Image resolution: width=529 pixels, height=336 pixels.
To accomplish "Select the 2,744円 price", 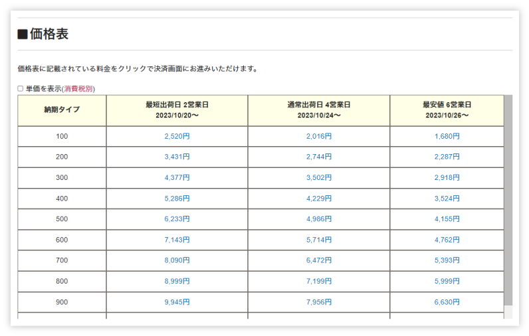I will click(319, 157).
